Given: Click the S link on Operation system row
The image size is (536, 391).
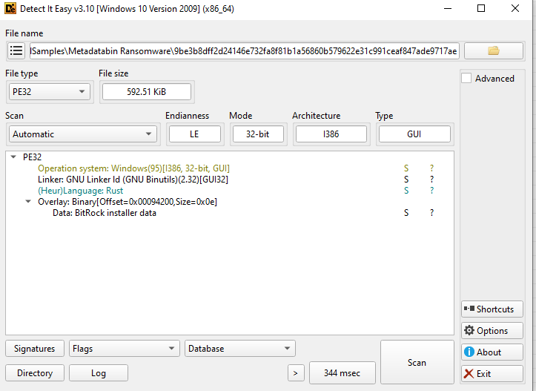Looking at the screenshot, I should 406,168.
